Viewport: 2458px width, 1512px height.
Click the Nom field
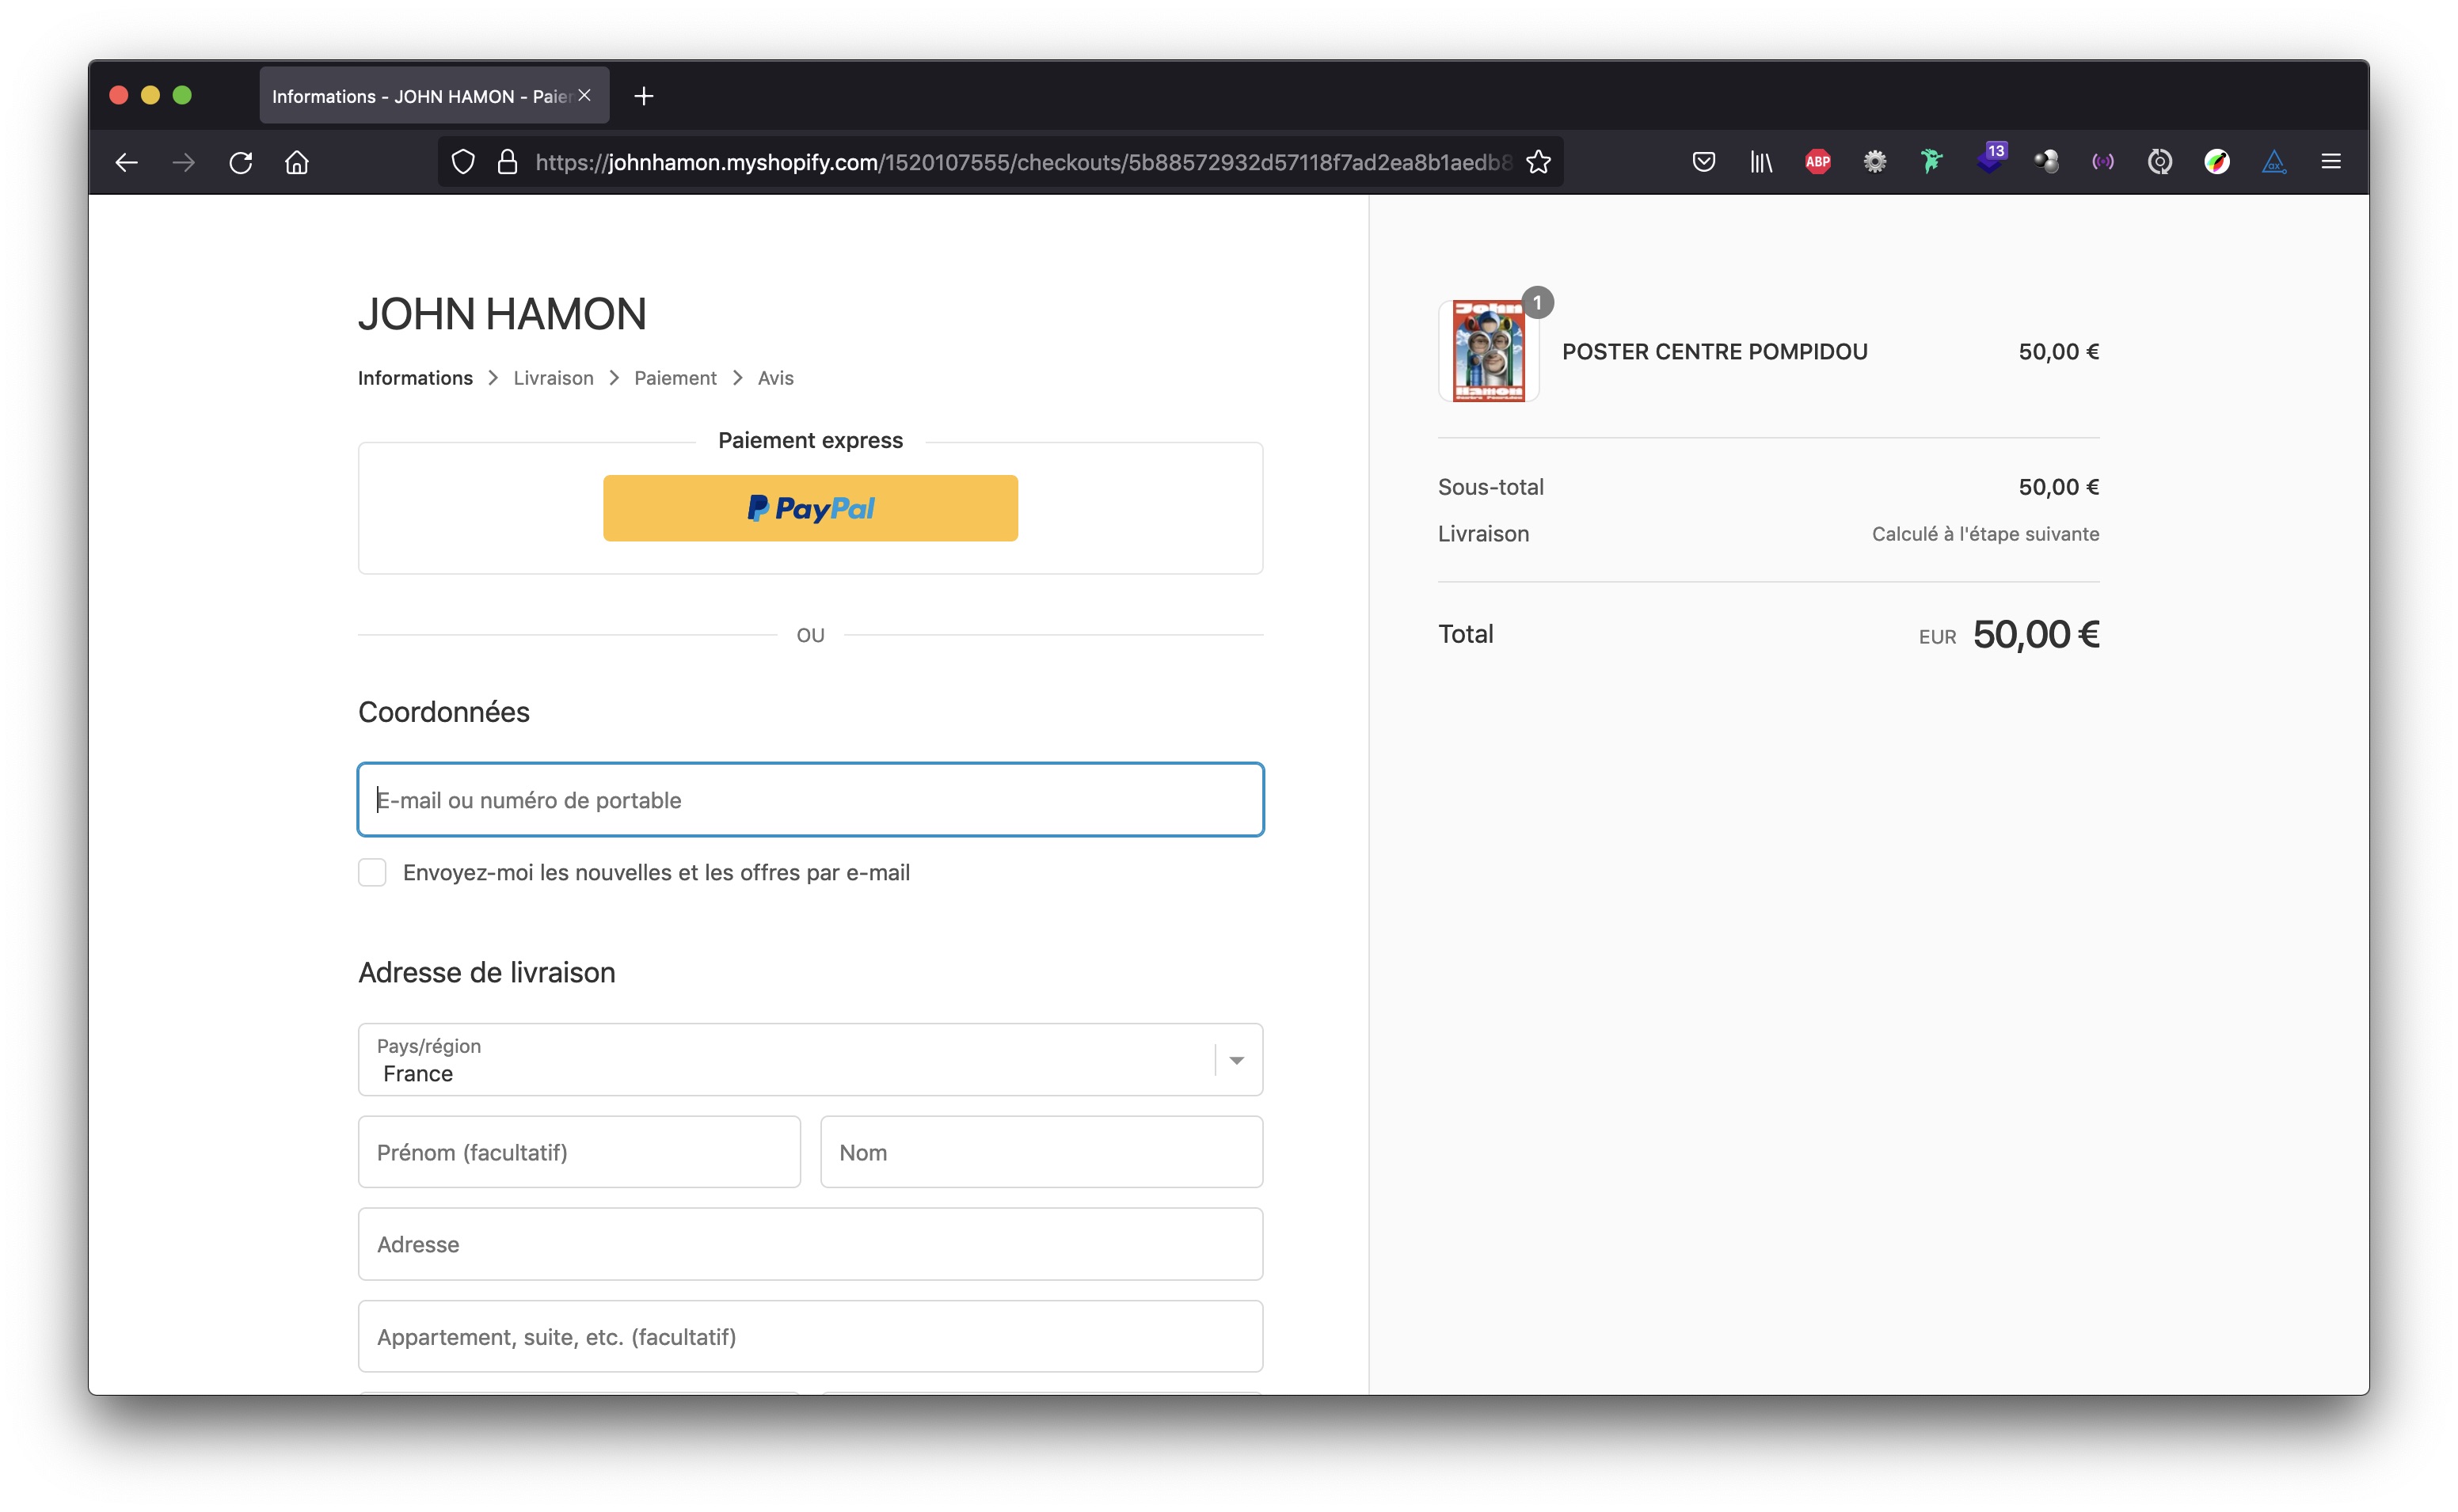pos(1041,1152)
